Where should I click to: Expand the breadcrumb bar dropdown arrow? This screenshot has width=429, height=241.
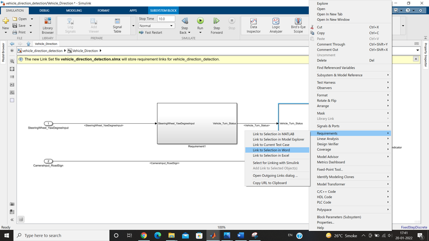tap(418, 50)
